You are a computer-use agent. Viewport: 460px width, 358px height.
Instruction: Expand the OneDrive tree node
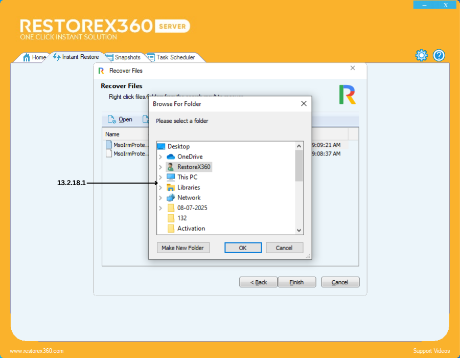[160, 156]
